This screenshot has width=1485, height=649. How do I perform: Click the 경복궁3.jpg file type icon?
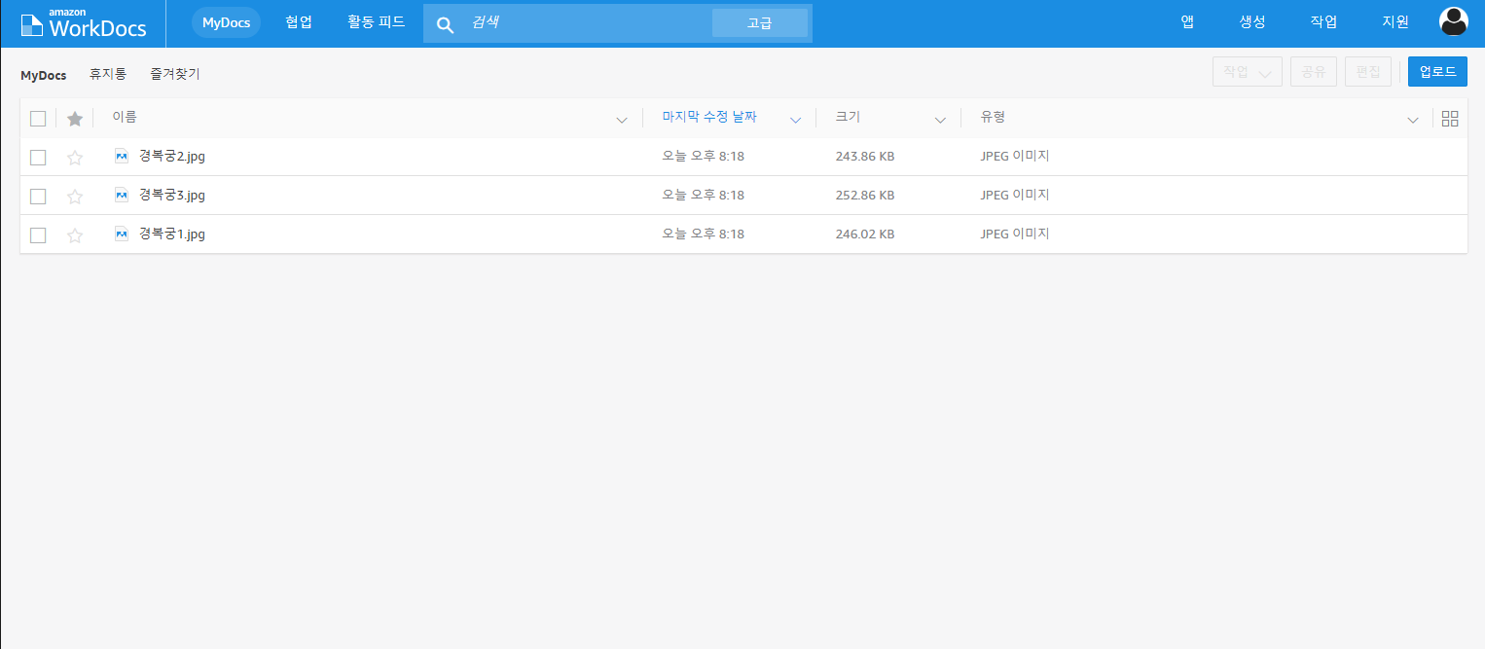click(x=121, y=195)
